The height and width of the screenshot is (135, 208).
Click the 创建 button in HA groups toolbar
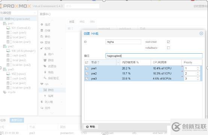[x=72, y=22]
